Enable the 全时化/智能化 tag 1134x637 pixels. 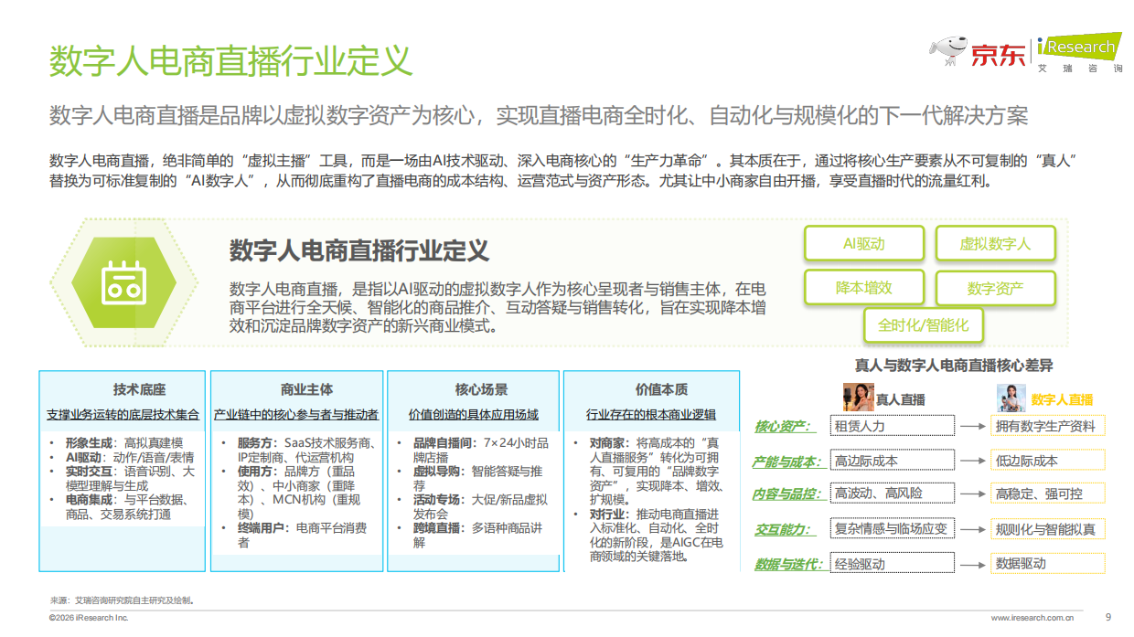(924, 324)
